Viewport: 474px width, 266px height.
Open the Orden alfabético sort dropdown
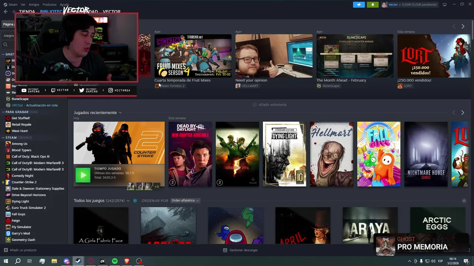185,201
